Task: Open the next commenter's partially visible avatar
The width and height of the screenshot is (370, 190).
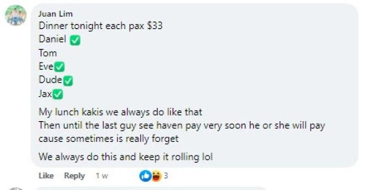Action: click(x=16, y=188)
